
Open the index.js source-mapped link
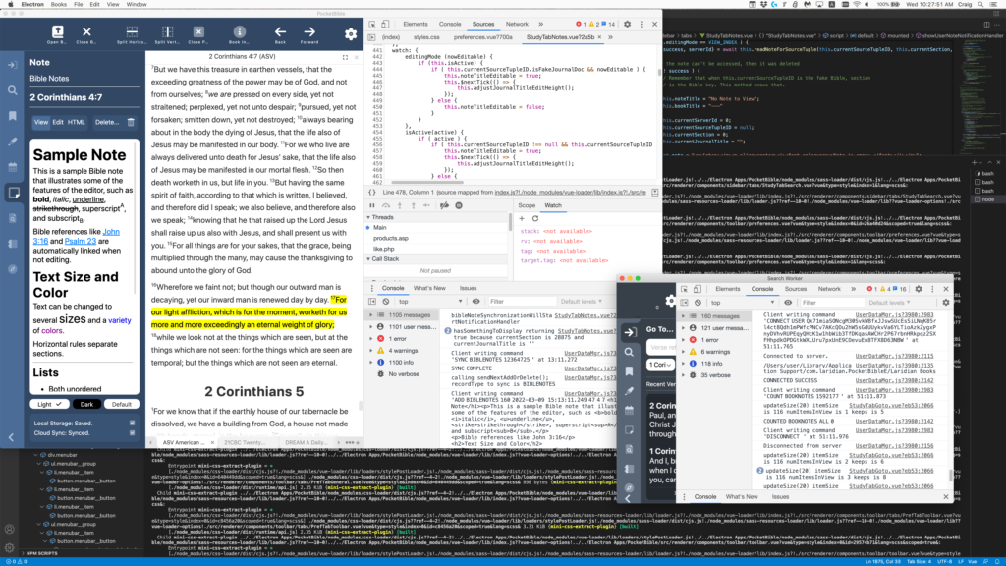(571, 193)
